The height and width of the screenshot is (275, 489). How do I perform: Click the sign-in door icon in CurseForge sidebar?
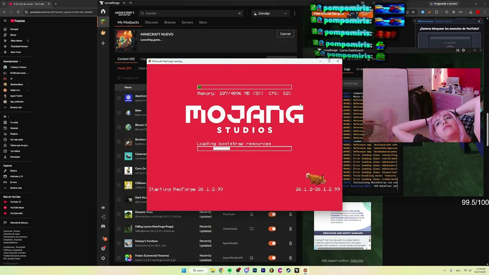(103, 217)
